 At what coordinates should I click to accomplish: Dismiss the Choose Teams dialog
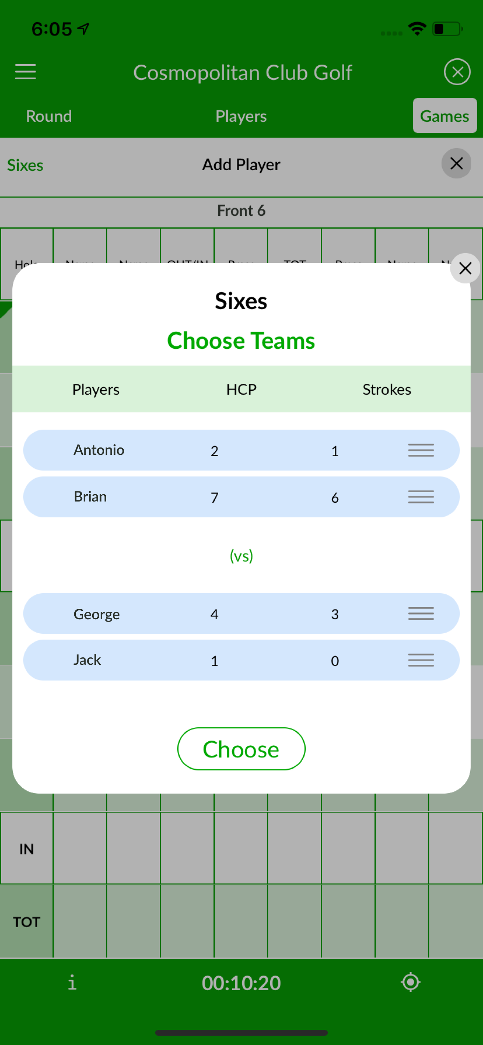[x=465, y=268]
